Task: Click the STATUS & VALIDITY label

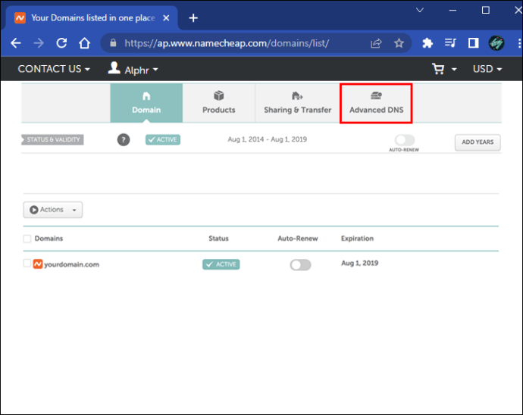Action: (53, 139)
